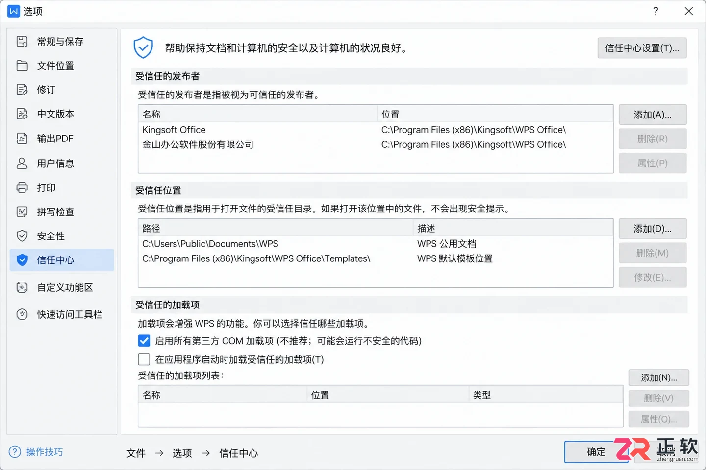The width and height of the screenshot is (706, 470).
Task: Open the 安全性 options page
Action: tap(62, 236)
